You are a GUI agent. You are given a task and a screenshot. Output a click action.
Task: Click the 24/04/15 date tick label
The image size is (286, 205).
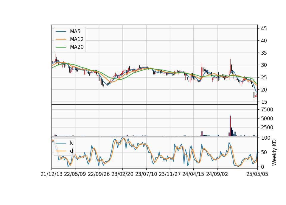(193, 174)
